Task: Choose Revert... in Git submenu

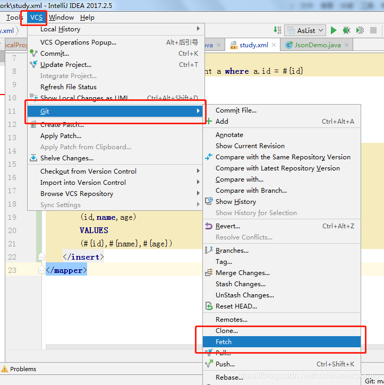Action: pos(282,226)
